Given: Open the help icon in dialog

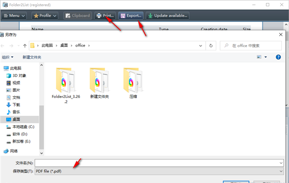Looking at the screenshot, I should click(x=278, y=57).
